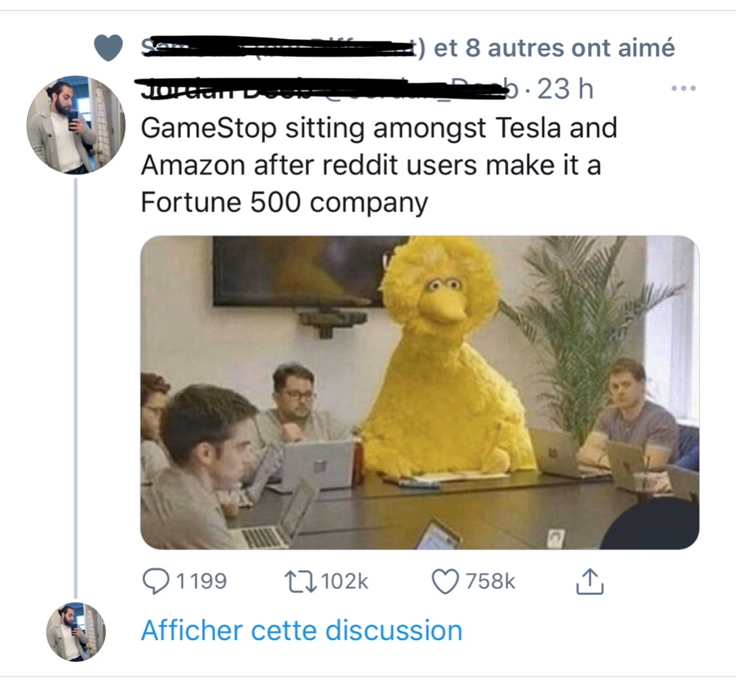Click the reply speech bubble icon
The image size is (736, 684).
(x=156, y=581)
